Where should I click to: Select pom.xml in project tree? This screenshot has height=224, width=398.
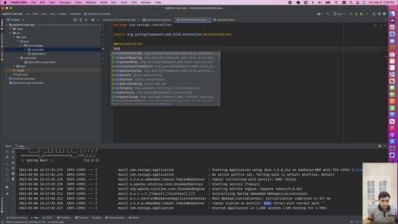tap(21, 75)
